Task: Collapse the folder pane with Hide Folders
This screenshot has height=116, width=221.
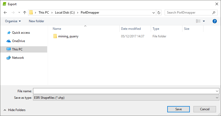Action: click(14, 110)
